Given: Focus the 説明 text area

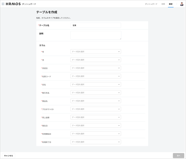Looking at the screenshot, I should click(x=95, y=35).
